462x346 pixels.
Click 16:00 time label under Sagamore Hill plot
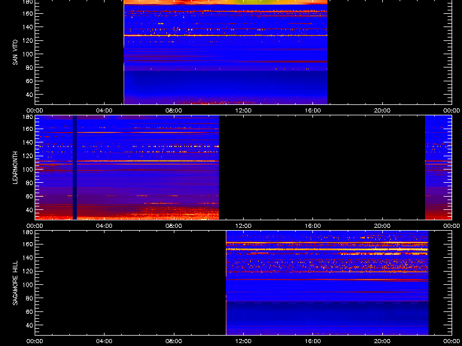[x=313, y=341]
